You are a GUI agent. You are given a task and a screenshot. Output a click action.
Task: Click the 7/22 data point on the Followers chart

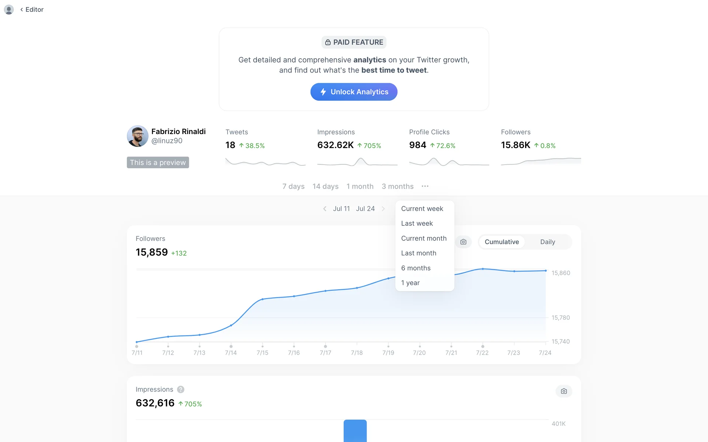482,269
